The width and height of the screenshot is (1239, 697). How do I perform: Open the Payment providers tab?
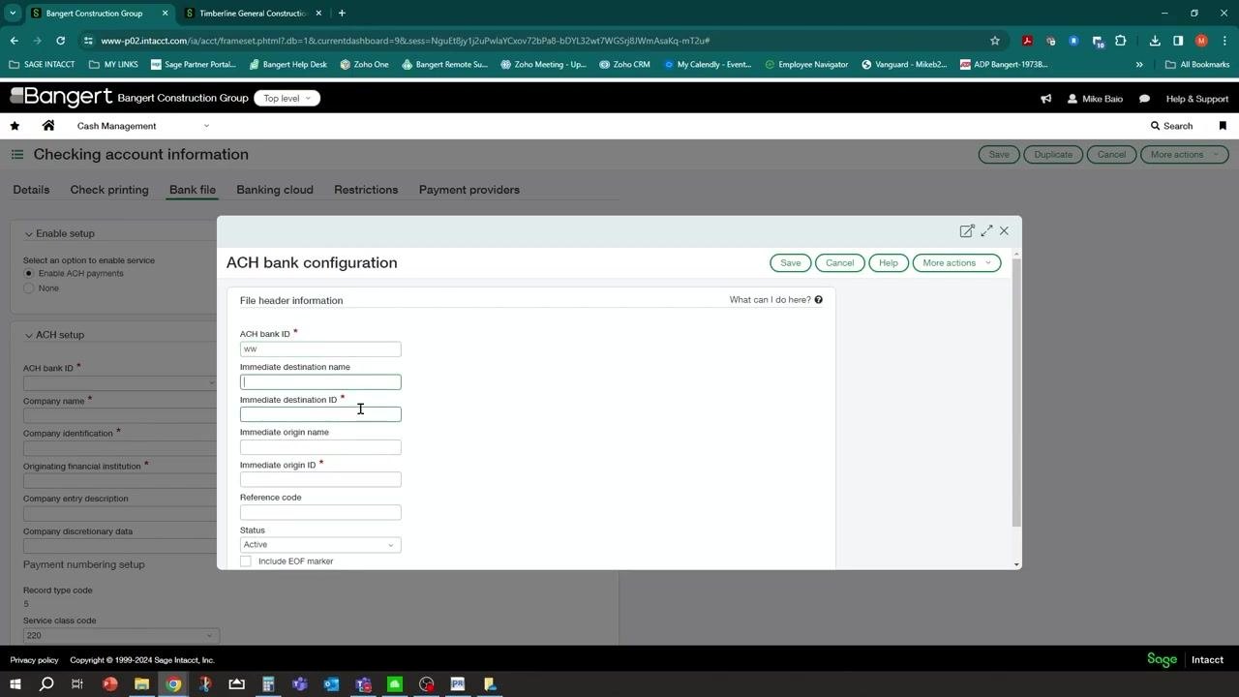tap(469, 190)
